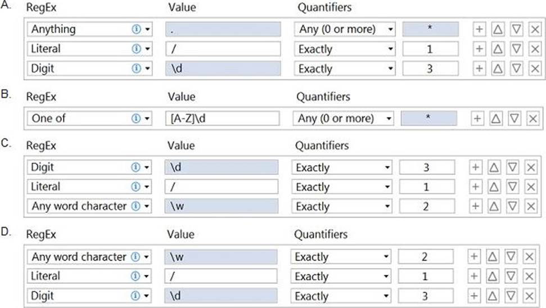Click the quantity field of section C's Digit row

(427, 167)
